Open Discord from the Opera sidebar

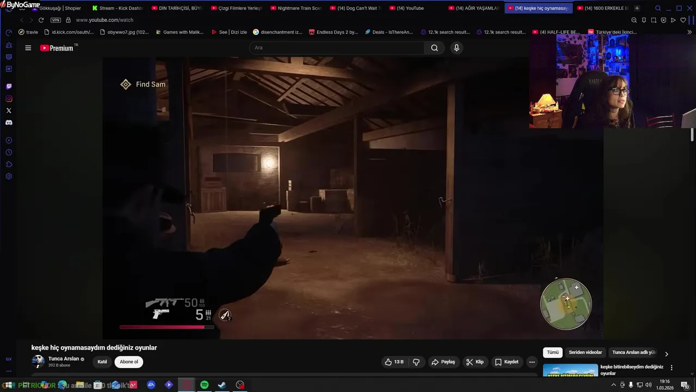click(x=9, y=122)
